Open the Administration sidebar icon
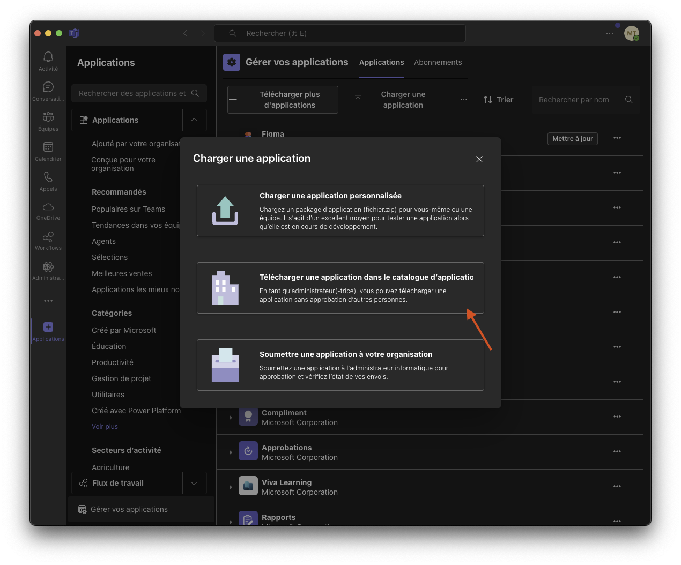This screenshot has width=681, height=565. pyautogui.click(x=48, y=271)
